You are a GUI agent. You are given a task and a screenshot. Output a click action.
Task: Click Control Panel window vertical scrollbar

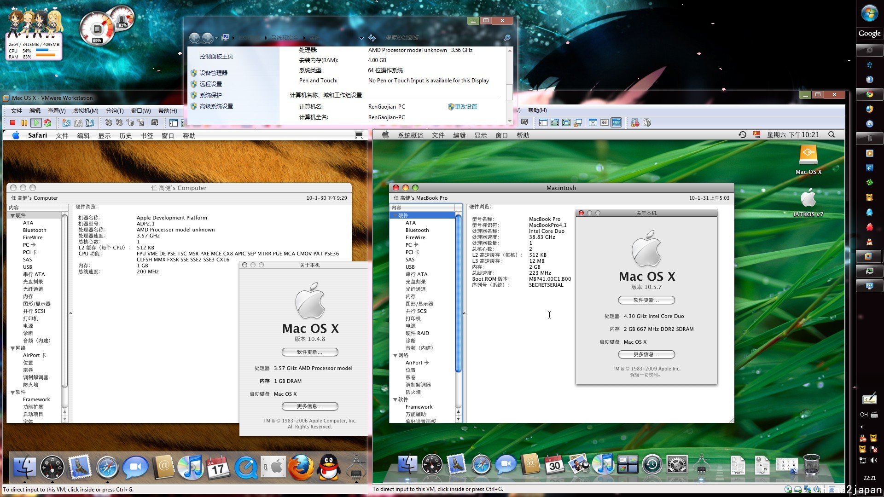(509, 85)
